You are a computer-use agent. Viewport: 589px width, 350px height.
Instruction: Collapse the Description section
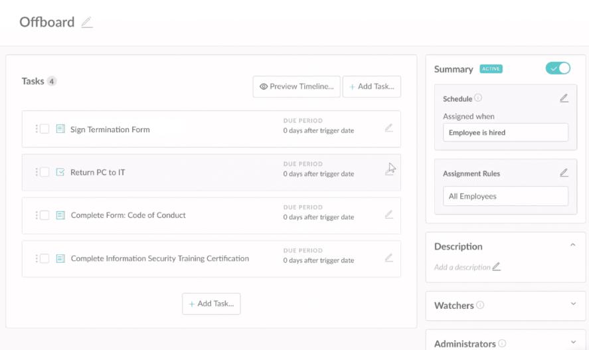[572, 246]
